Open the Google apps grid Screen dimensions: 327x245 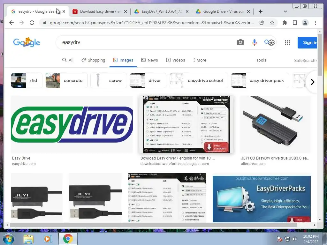coord(287,43)
